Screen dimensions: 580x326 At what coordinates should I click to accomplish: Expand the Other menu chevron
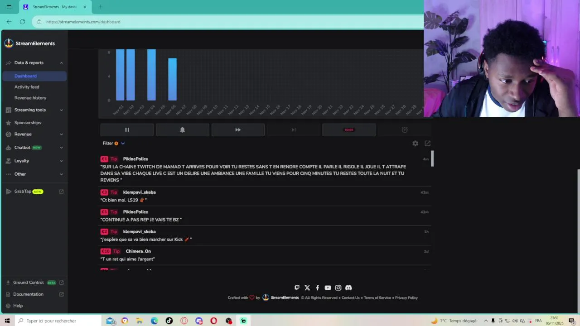click(x=61, y=174)
